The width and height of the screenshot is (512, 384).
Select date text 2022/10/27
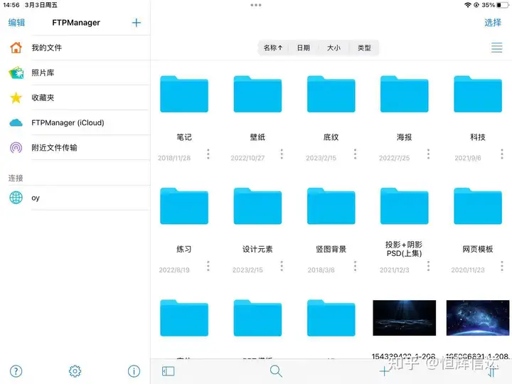tap(247, 158)
